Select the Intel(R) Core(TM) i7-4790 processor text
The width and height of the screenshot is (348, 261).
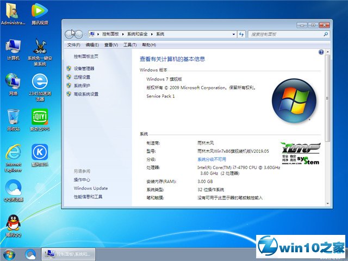click(x=239, y=170)
